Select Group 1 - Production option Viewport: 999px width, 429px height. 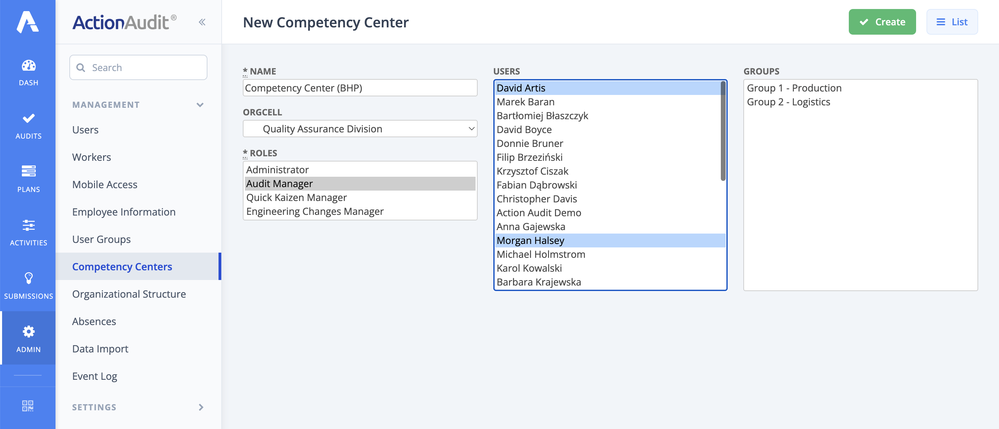(x=794, y=88)
